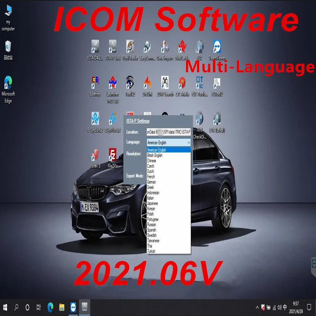Launch the Launcher PRO 3.0 icon
This screenshot has height=316, width=316.
(113, 90)
